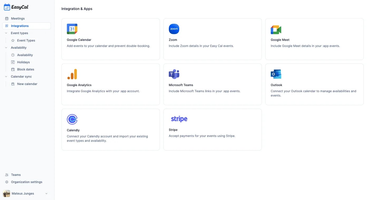Image resolution: width=369 pixels, height=200 pixels.
Task: Open the user menu dropdown chevron
Action: 46,194
